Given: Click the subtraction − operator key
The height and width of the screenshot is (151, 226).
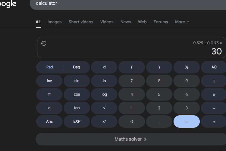Looking at the screenshot, I should (x=214, y=108).
